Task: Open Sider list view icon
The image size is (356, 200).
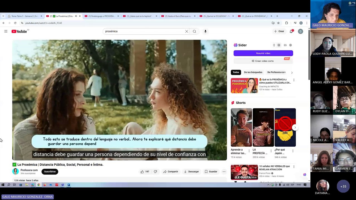Action: click(274, 45)
